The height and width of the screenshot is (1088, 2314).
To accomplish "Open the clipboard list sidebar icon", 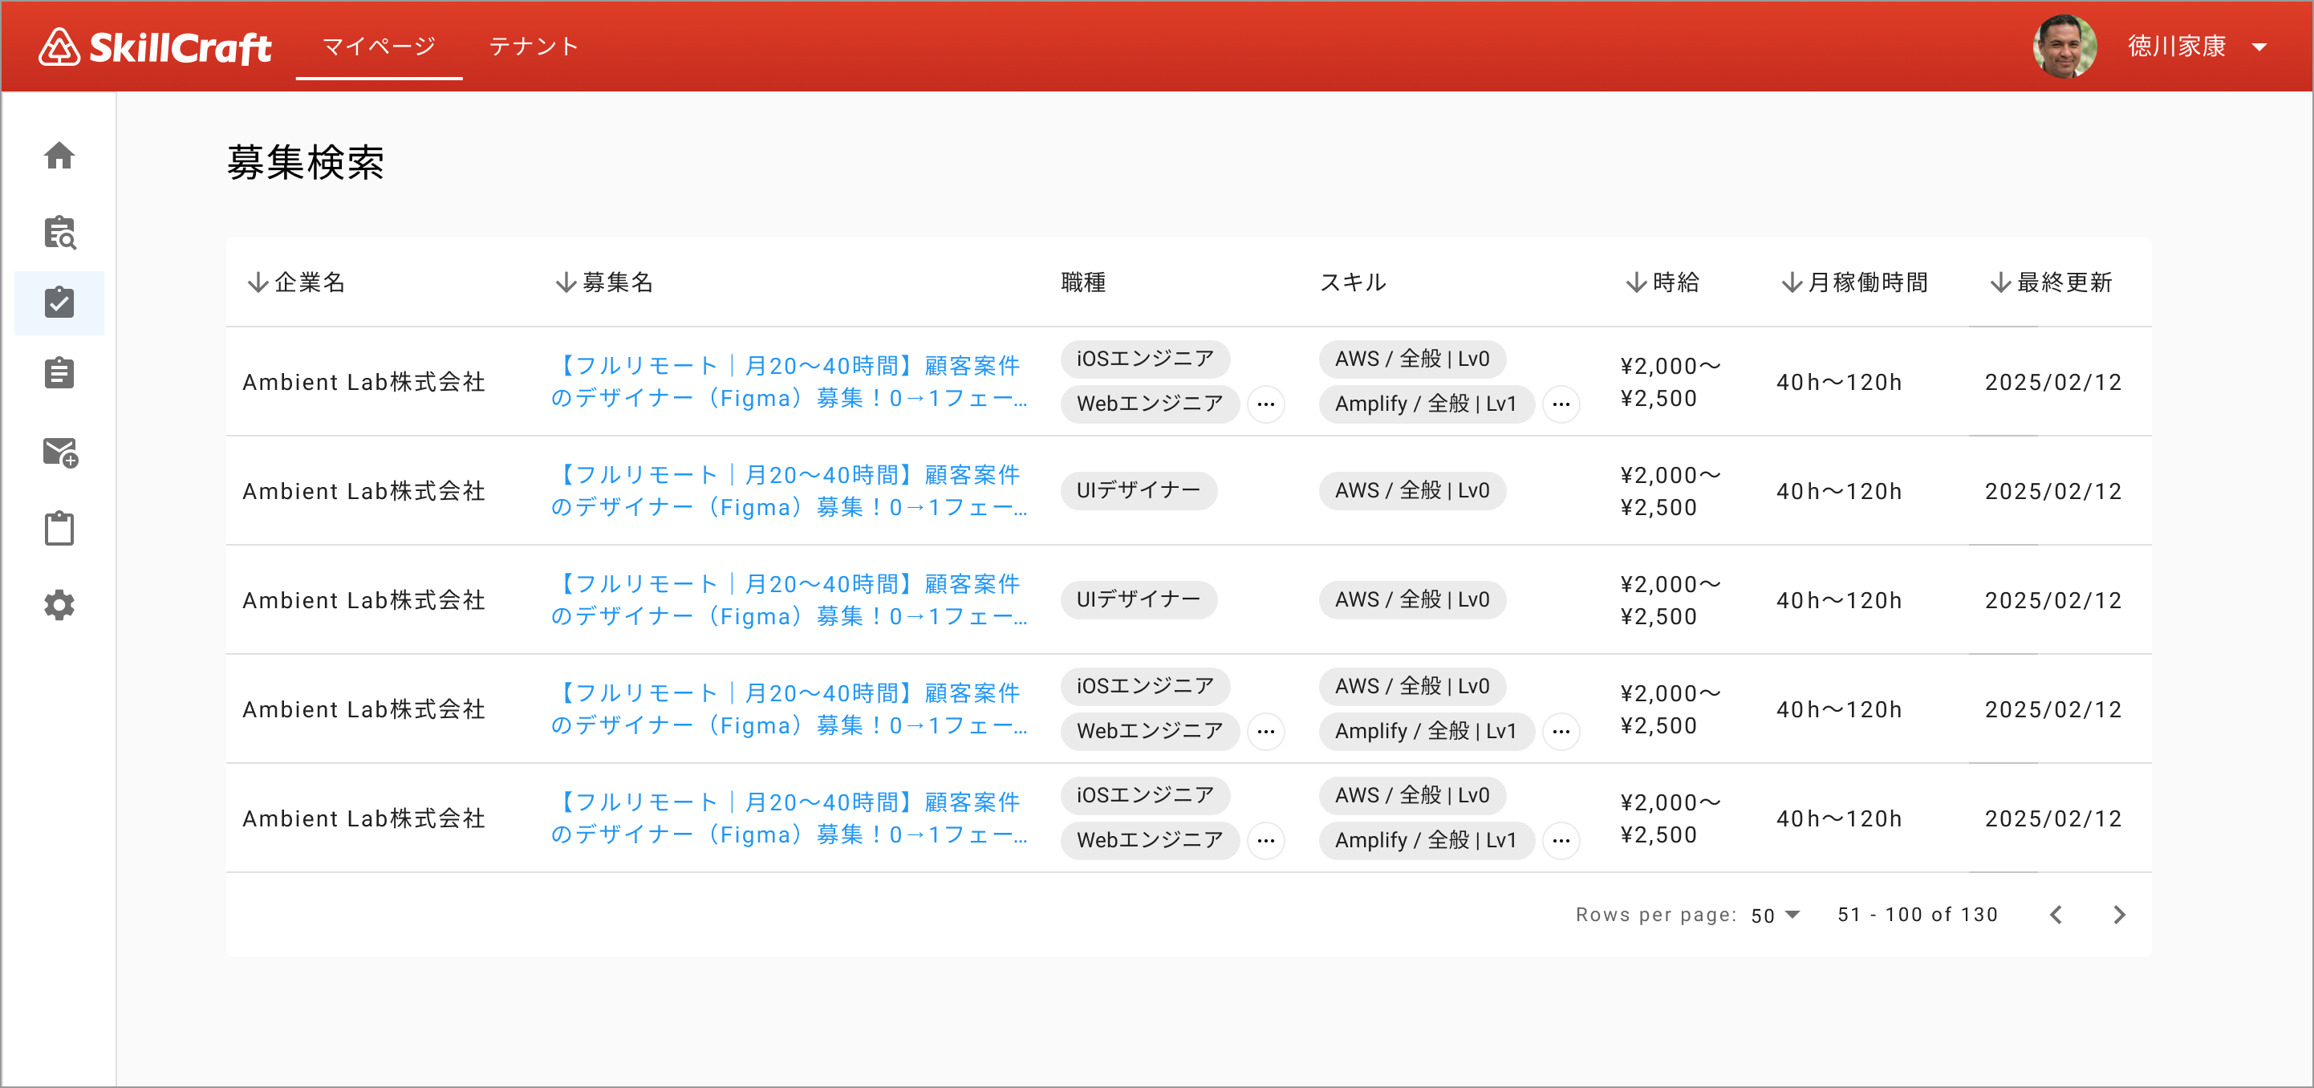I will coord(59,373).
